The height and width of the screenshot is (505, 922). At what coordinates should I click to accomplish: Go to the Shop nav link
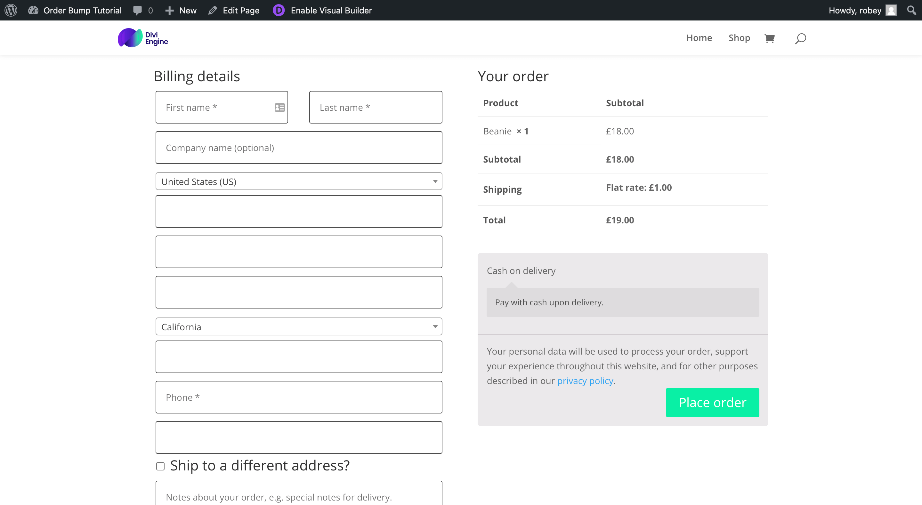739,38
